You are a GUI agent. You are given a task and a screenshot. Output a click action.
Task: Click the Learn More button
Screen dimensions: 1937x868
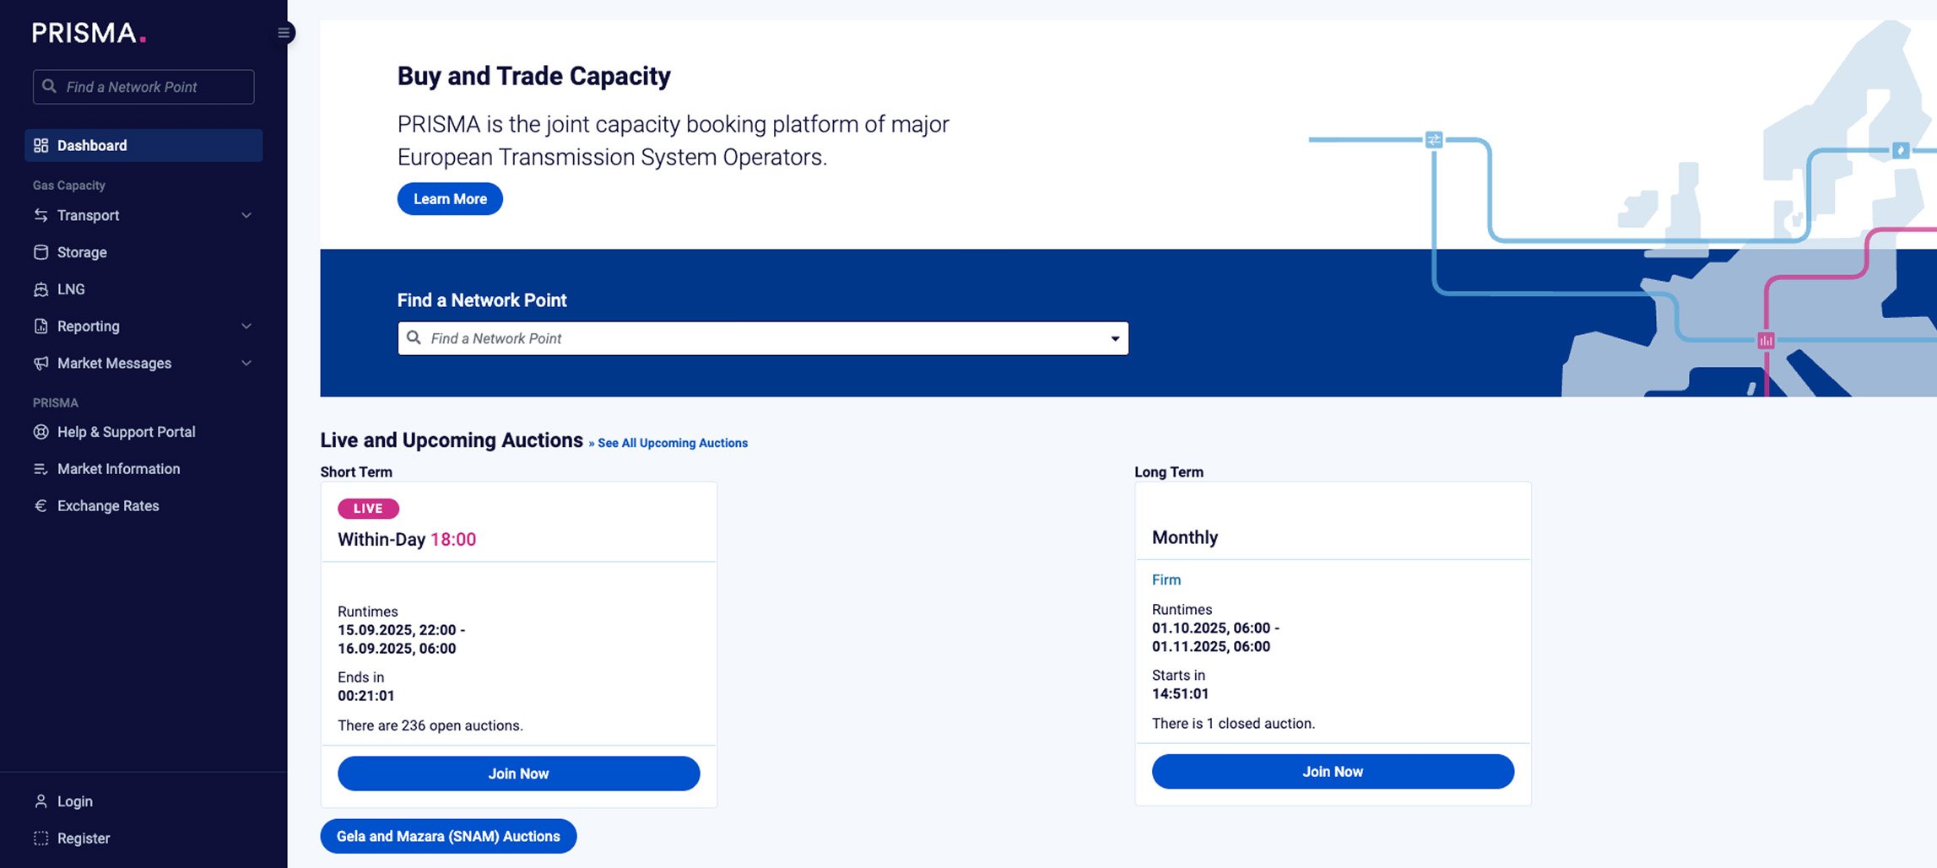pyautogui.click(x=450, y=199)
